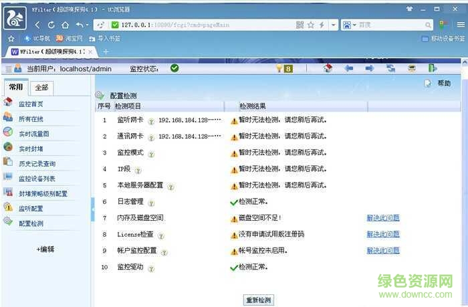Click QR code icon in address bar
Image resolution: width=468 pixels, height=307 pixels.
click(300, 25)
